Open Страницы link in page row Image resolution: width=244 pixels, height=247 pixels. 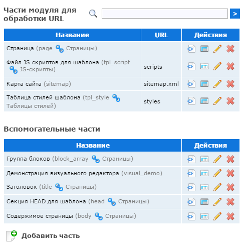(82, 48)
